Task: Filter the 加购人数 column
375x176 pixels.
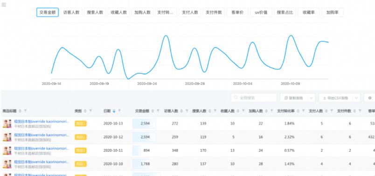Action: [271, 111]
